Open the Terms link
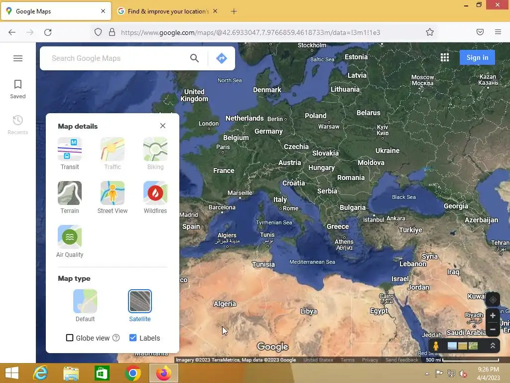This screenshot has width=510, height=383. pos(347,360)
